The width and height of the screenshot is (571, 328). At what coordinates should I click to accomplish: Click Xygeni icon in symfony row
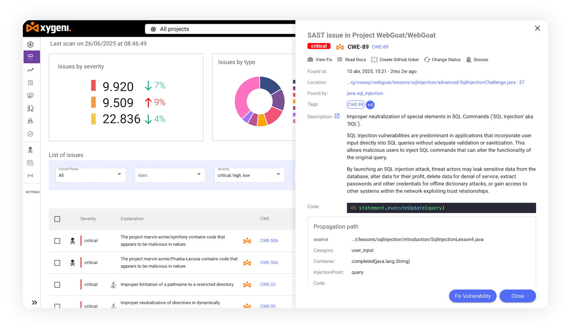pyautogui.click(x=247, y=241)
